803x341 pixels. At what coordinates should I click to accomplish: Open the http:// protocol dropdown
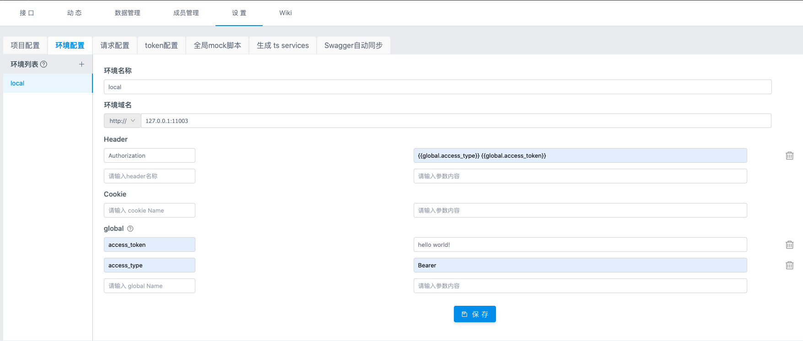122,121
